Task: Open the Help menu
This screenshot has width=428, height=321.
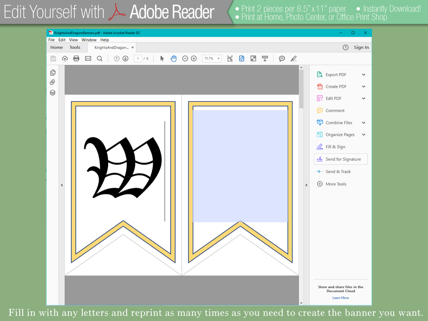Action: (x=104, y=40)
